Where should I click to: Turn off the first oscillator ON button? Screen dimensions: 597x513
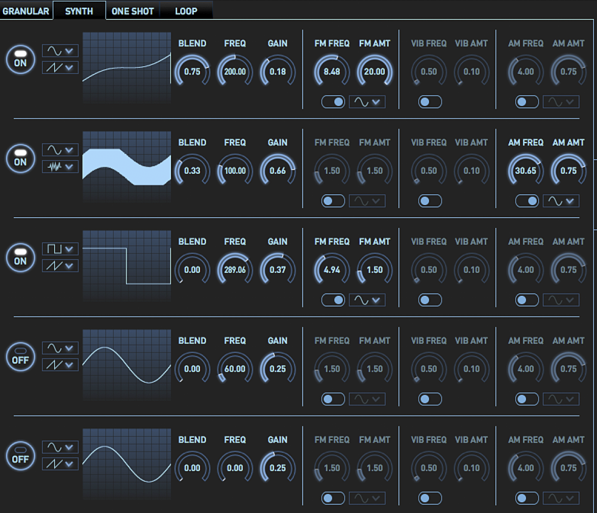(x=20, y=59)
